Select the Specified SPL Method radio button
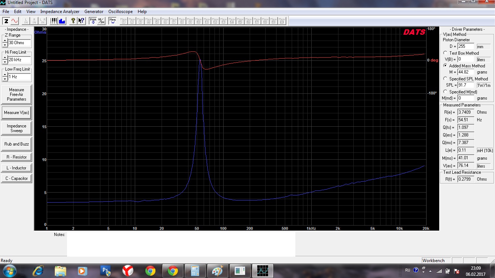 click(x=445, y=79)
